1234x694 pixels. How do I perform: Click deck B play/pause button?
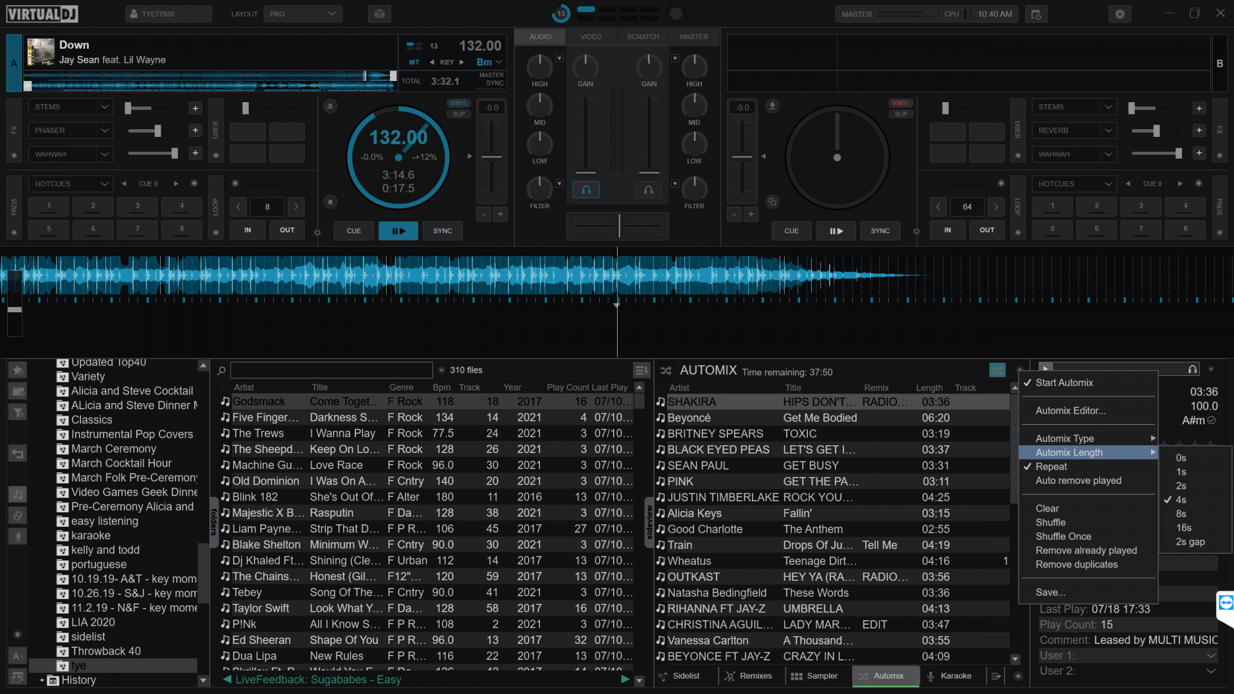coord(836,231)
